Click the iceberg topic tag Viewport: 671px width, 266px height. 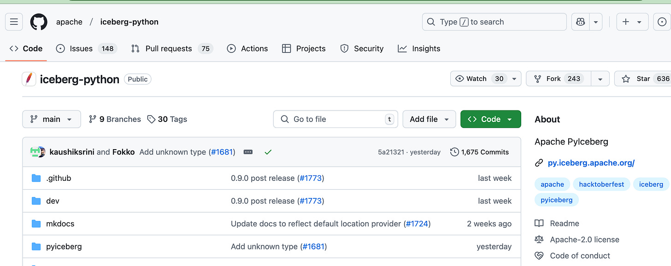click(x=651, y=185)
